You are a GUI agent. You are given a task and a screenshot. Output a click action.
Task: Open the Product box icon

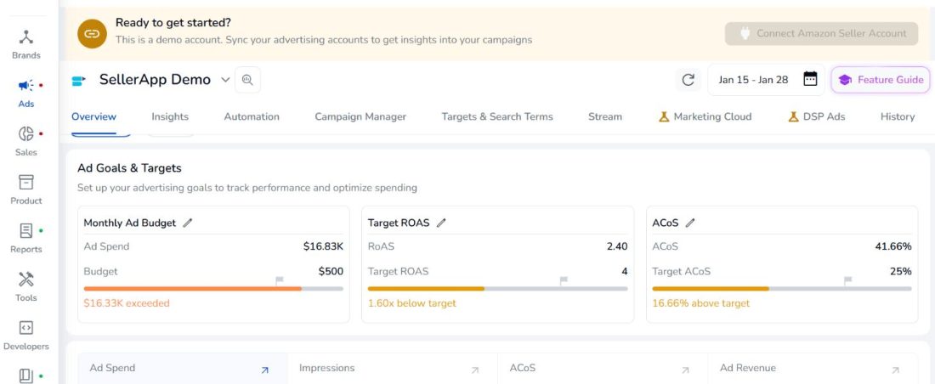(x=26, y=182)
